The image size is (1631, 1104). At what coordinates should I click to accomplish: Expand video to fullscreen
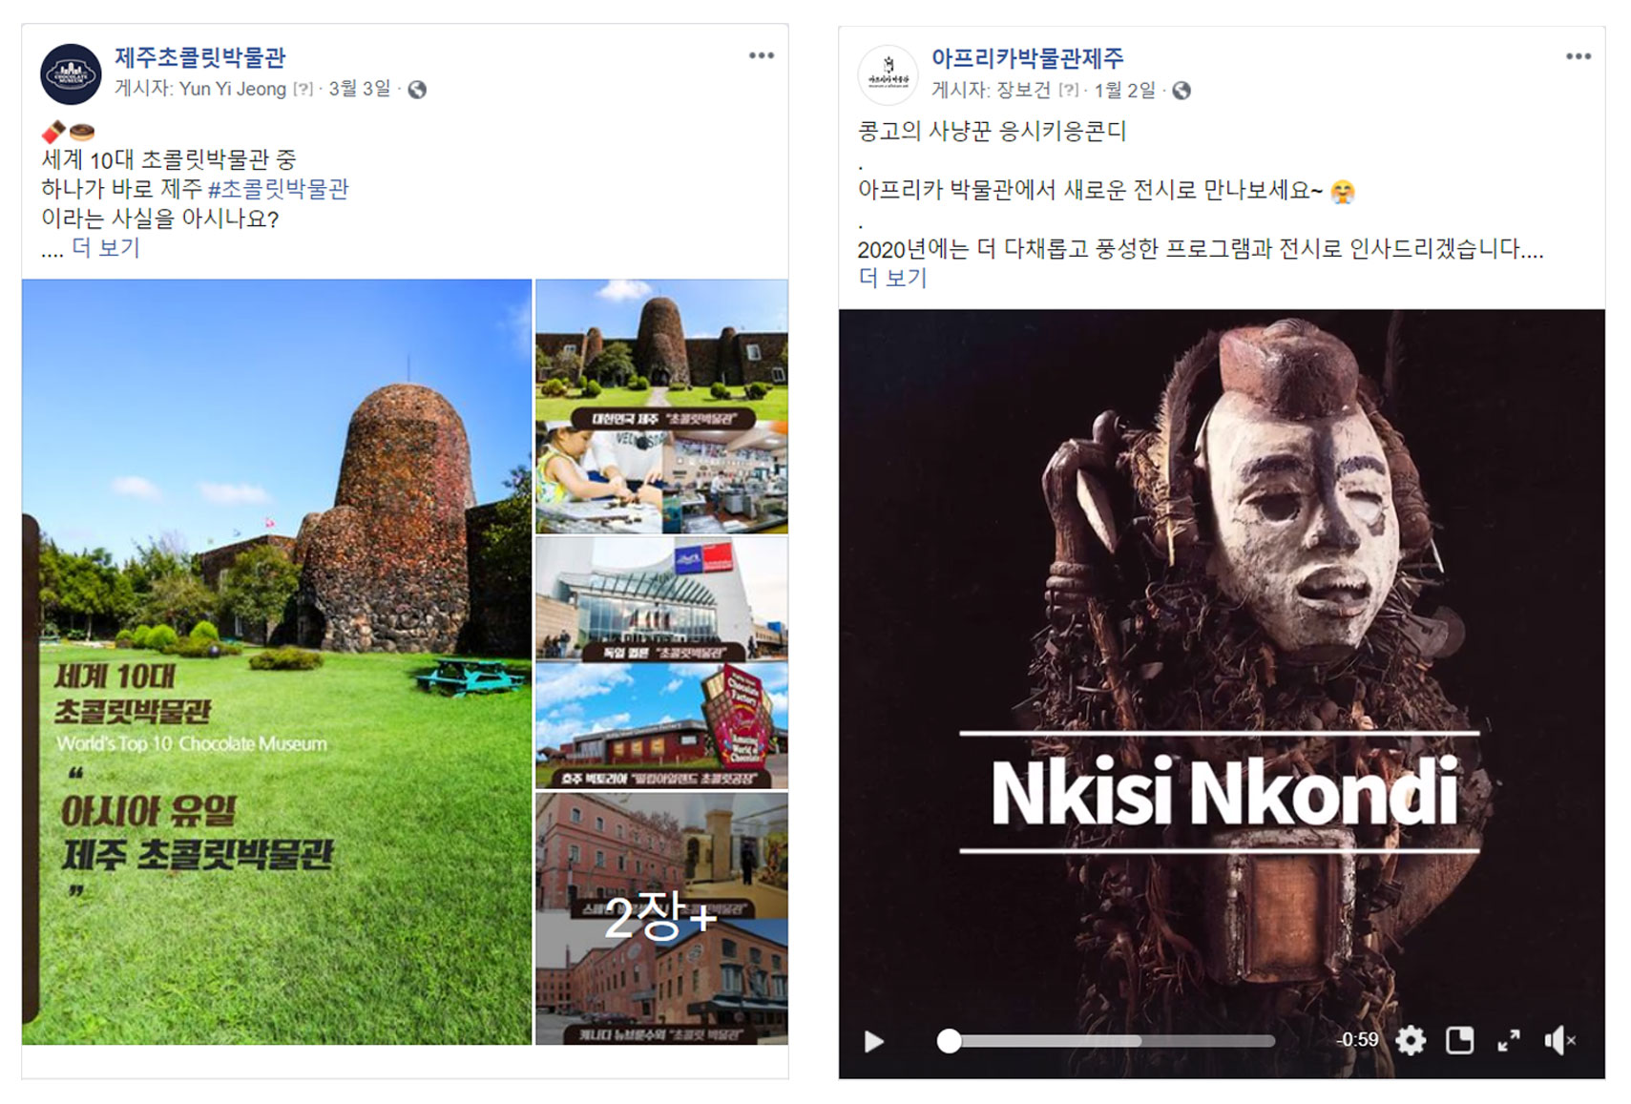pos(1509,1040)
